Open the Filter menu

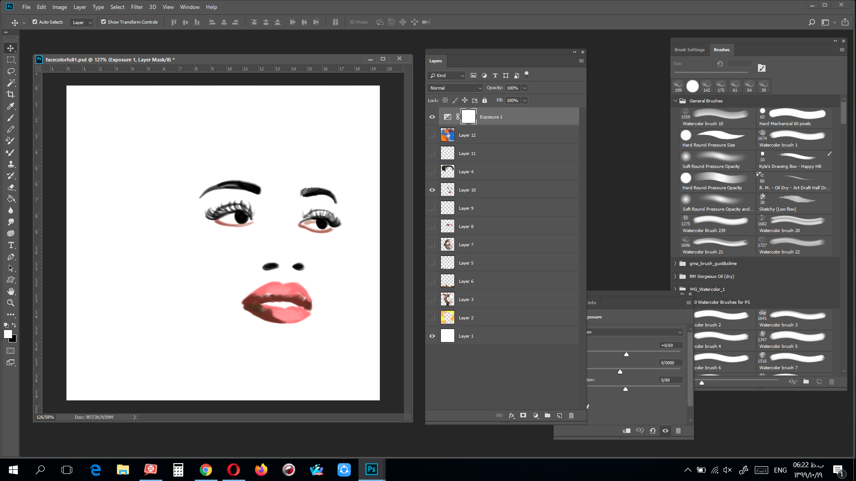tap(137, 7)
